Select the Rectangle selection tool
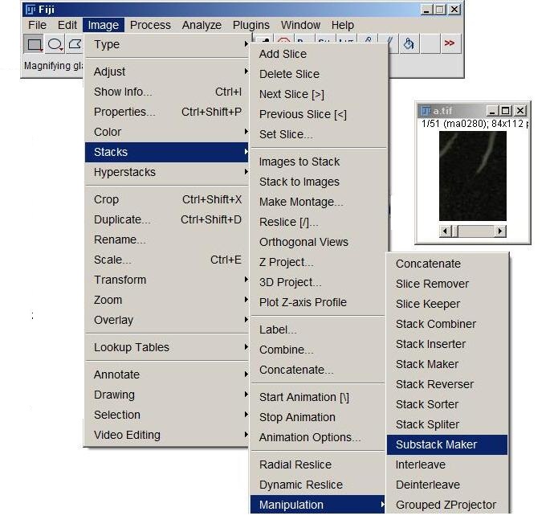The height and width of the screenshot is (528, 554). pos(34,44)
